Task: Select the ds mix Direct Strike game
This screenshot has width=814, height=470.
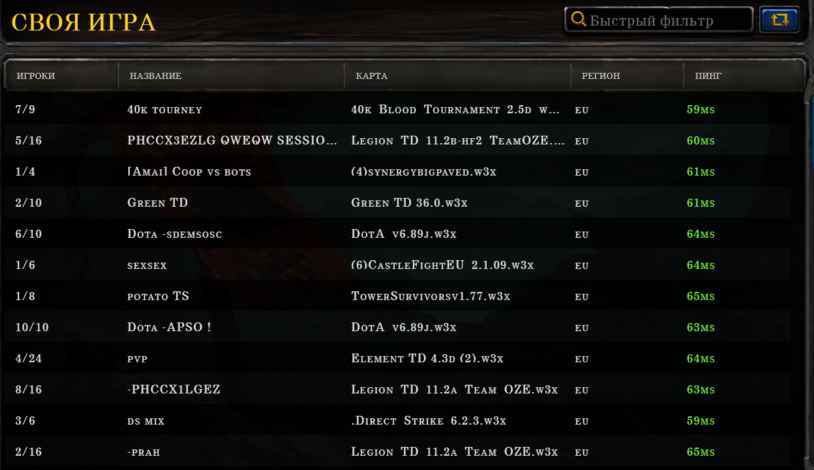Action: (x=398, y=420)
